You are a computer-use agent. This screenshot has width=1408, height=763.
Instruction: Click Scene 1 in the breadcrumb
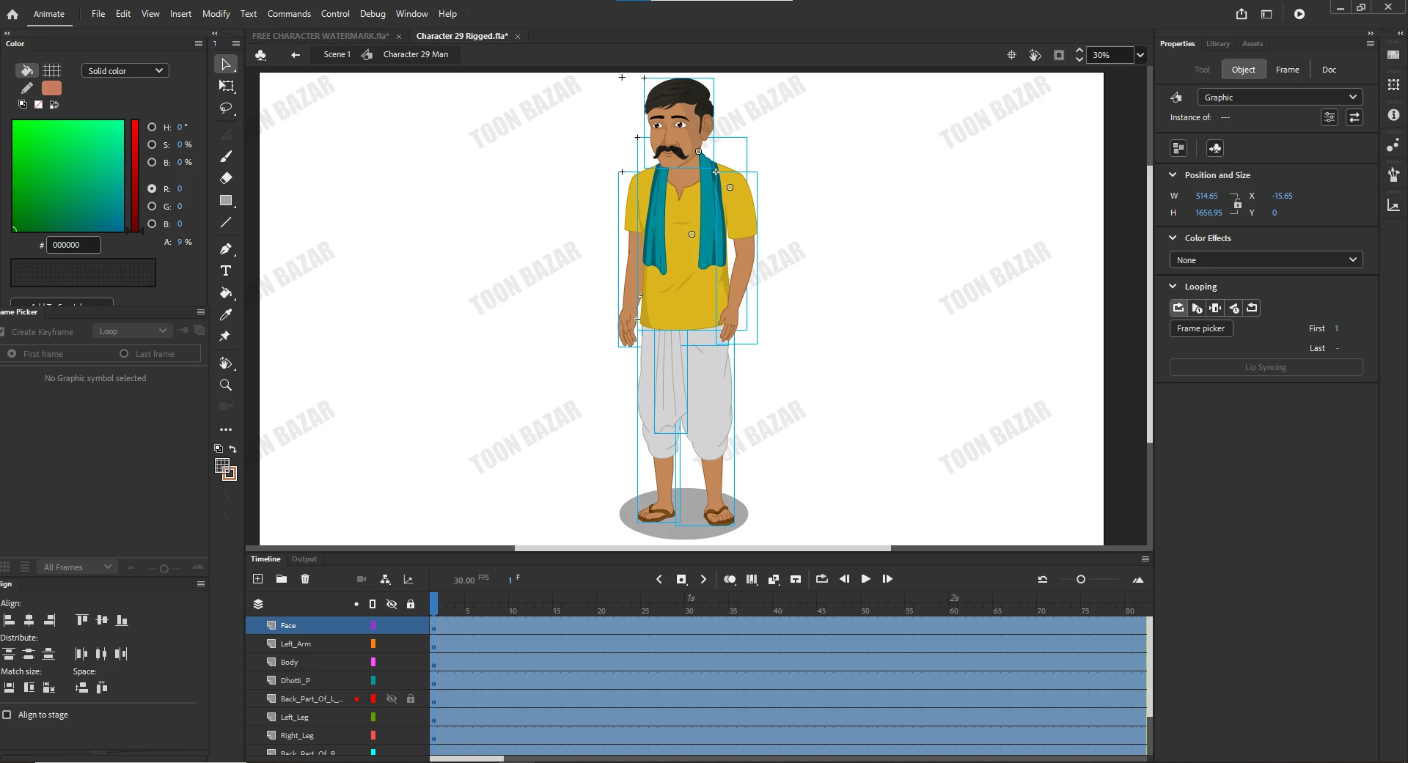coord(337,54)
